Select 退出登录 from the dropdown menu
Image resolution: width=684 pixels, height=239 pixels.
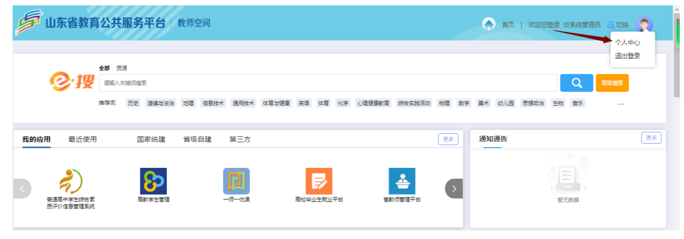627,56
